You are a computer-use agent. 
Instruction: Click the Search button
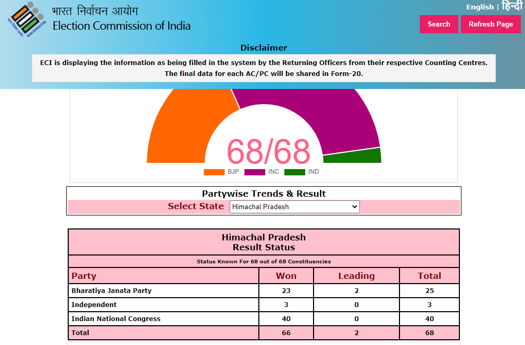coord(439,24)
